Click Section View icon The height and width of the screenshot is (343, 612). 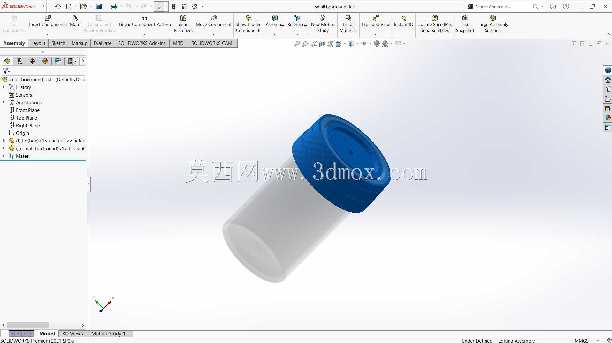pyautogui.click(x=322, y=44)
